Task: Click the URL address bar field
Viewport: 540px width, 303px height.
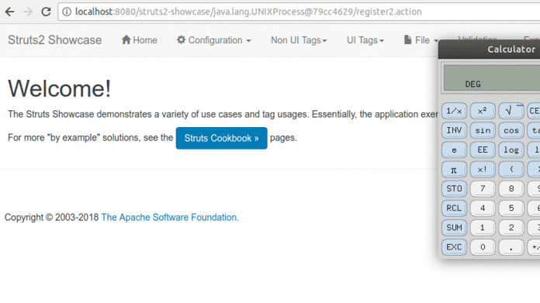Action: [x=299, y=12]
